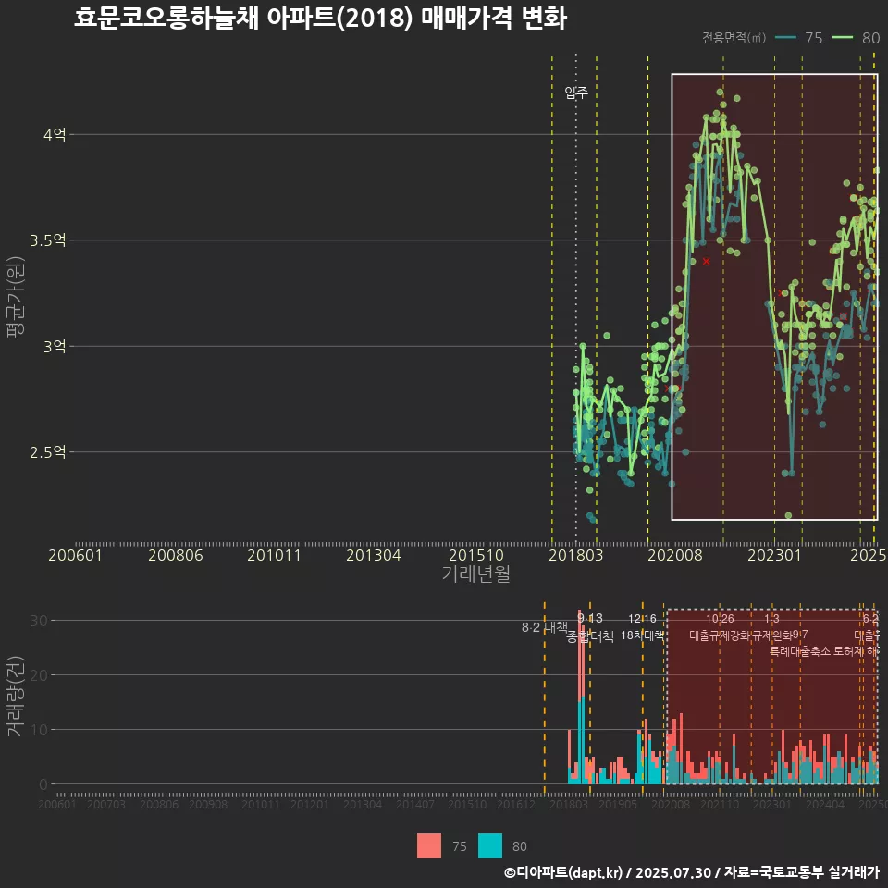Viewport: 888px width, 888px height.
Task: Click 201803 on the price chart axis
Action: pyautogui.click(x=576, y=555)
